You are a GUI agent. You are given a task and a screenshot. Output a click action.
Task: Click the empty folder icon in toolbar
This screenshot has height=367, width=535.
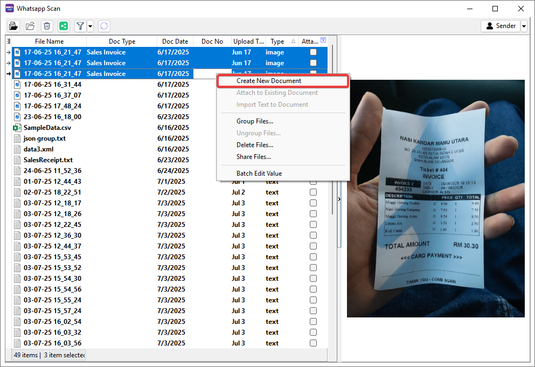pyautogui.click(x=30, y=26)
